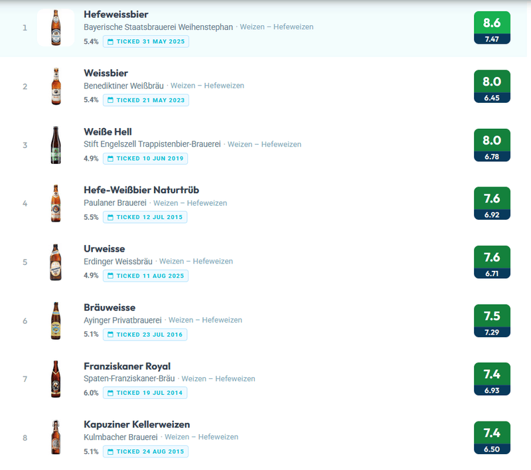Click the Ticked 11 Aug 2025 badge
The image size is (531, 470).
point(145,276)
